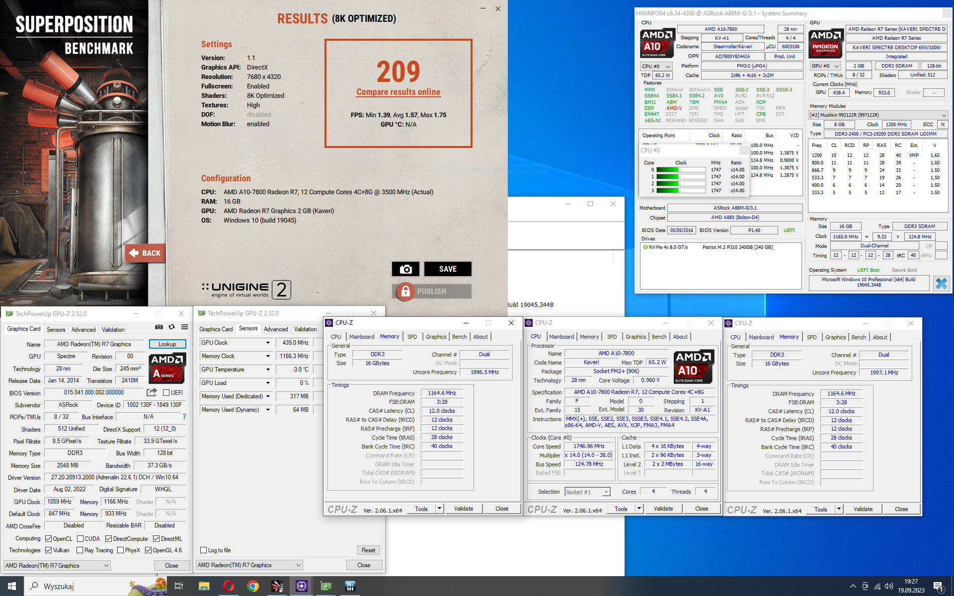The image size is (954, 596).
Task: Open the Windows Start menu
Action: pyautogui.click(x=12, y=586)
